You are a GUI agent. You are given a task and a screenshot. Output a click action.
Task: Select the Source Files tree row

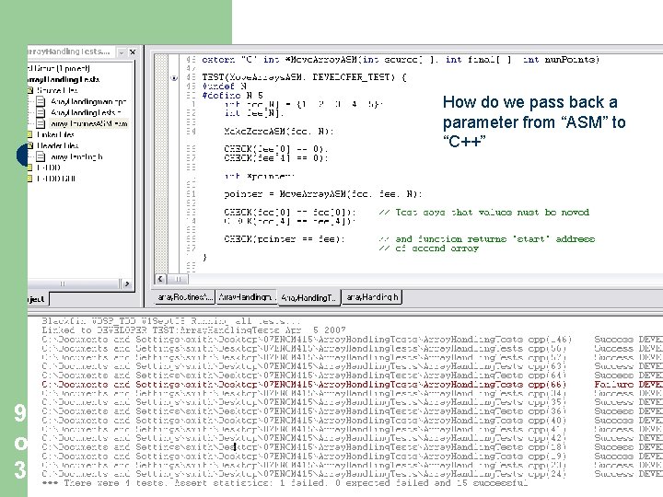[57, 90]
